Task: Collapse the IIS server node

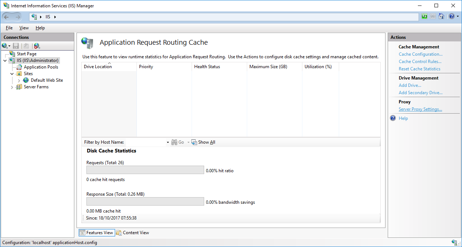Action: pos(5,61)
